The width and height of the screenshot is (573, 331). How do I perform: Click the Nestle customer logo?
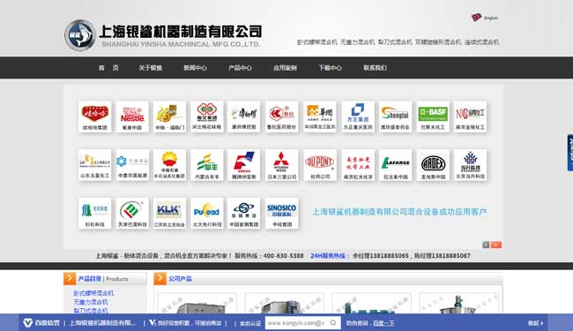[132, 117]
